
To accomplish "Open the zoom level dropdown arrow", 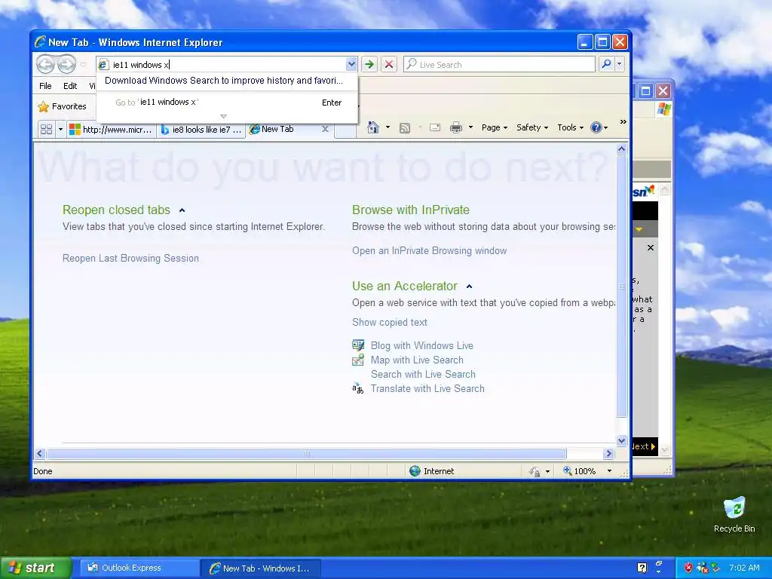I will [x=609, y=470].
